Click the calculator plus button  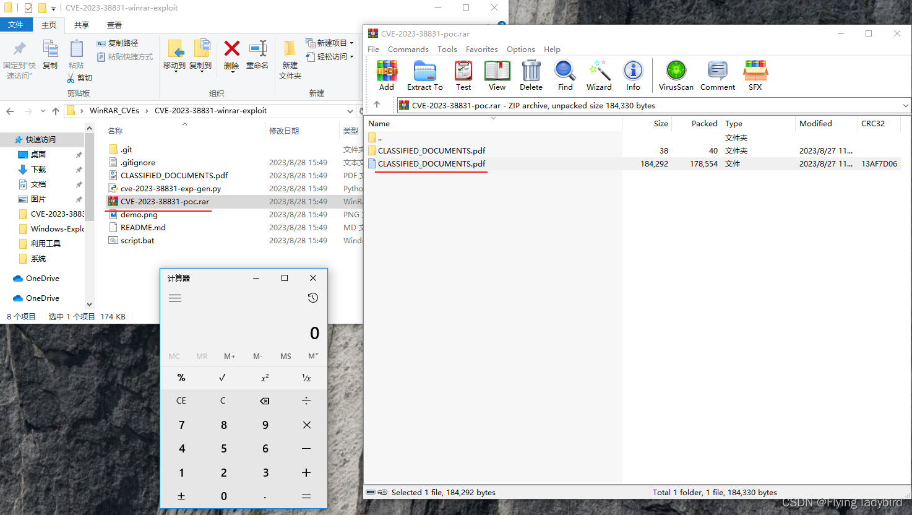point(306,473)
